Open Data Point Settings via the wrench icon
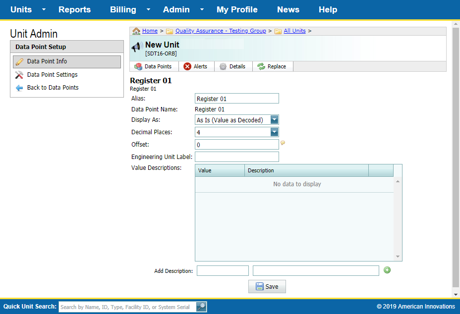460x314 pixels. (19, 74)
